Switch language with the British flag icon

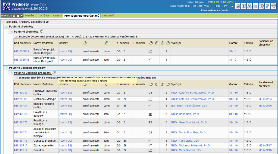click(255, 6)
